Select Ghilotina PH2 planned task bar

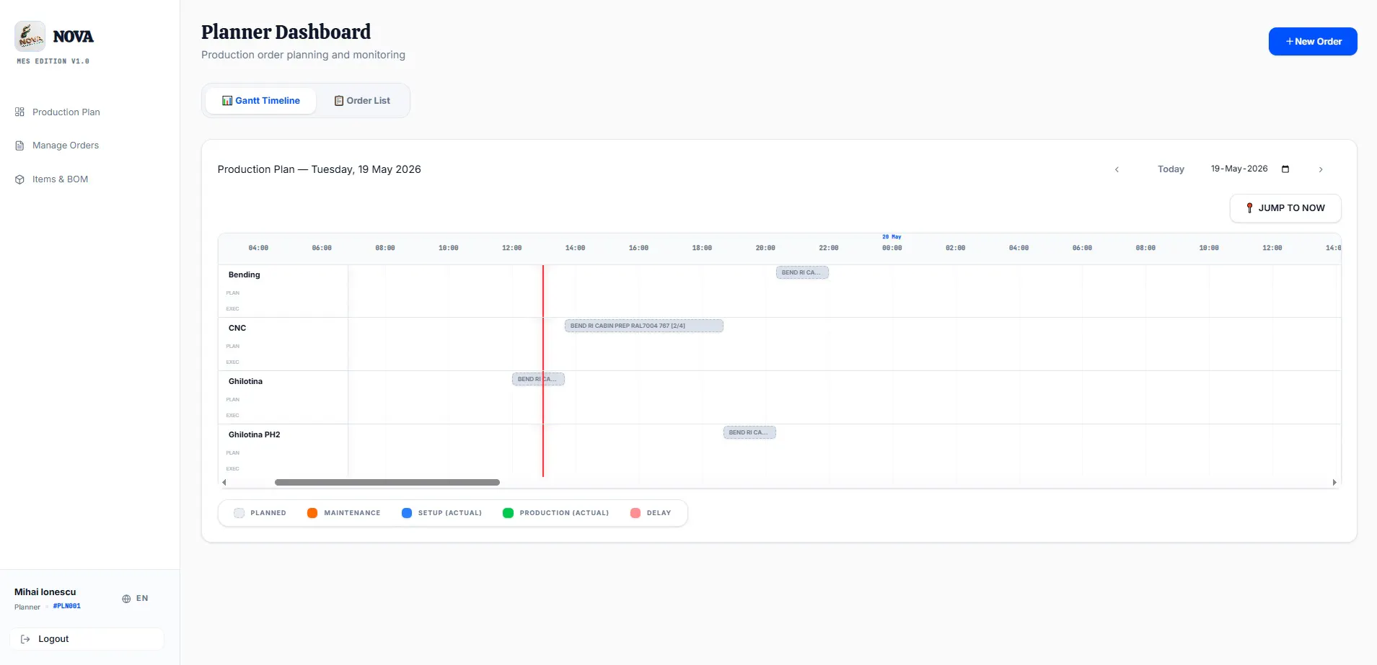tap(749, 432)
